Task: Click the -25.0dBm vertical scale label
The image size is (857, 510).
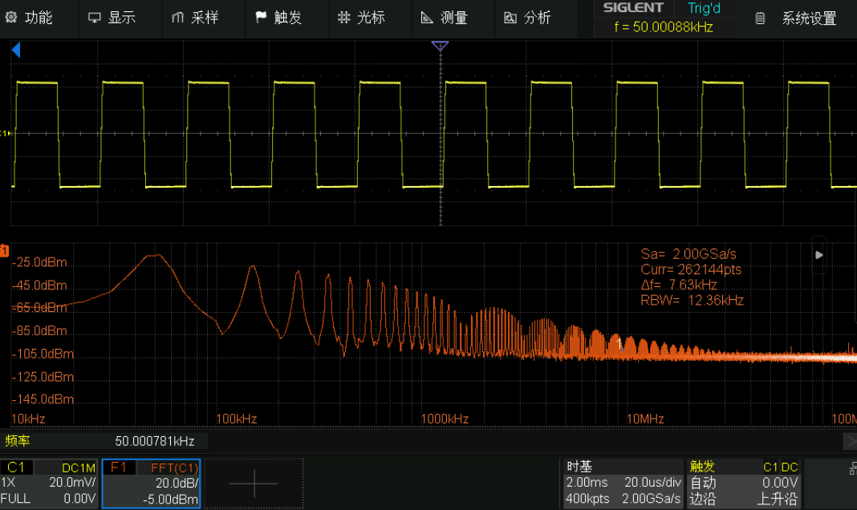Action: coord(40,263)
